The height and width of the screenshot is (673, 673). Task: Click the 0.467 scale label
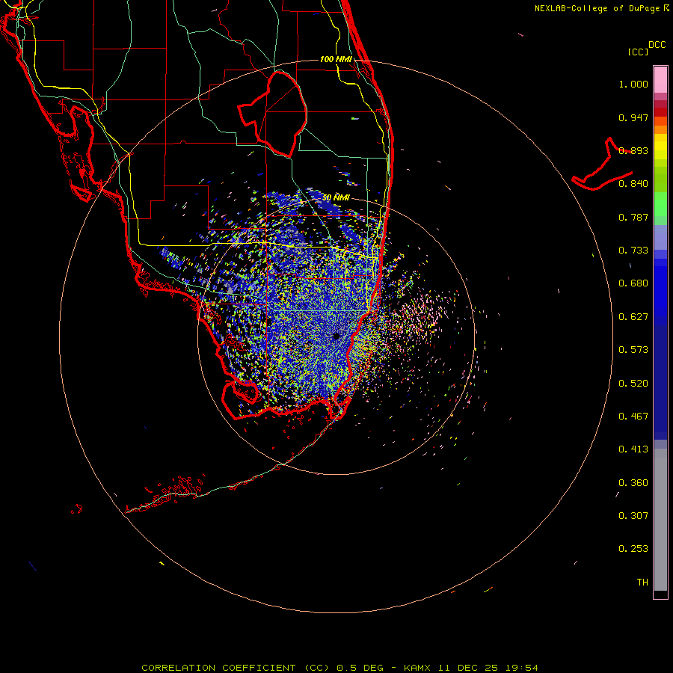click(x=633, y=417)
